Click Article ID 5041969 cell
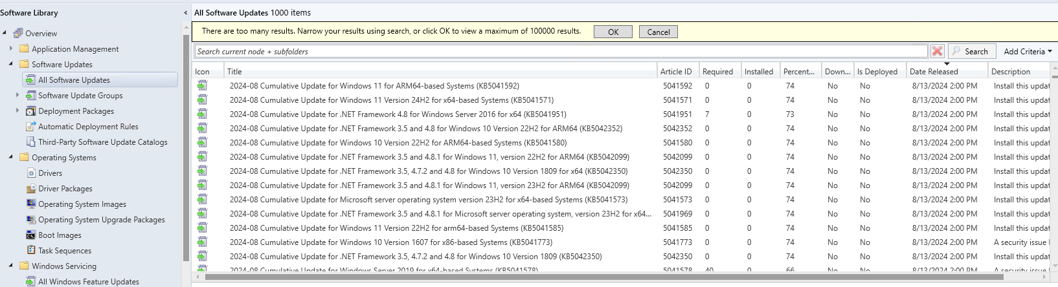The width and height of the screenshot is (1058, 287). point(677,213)
